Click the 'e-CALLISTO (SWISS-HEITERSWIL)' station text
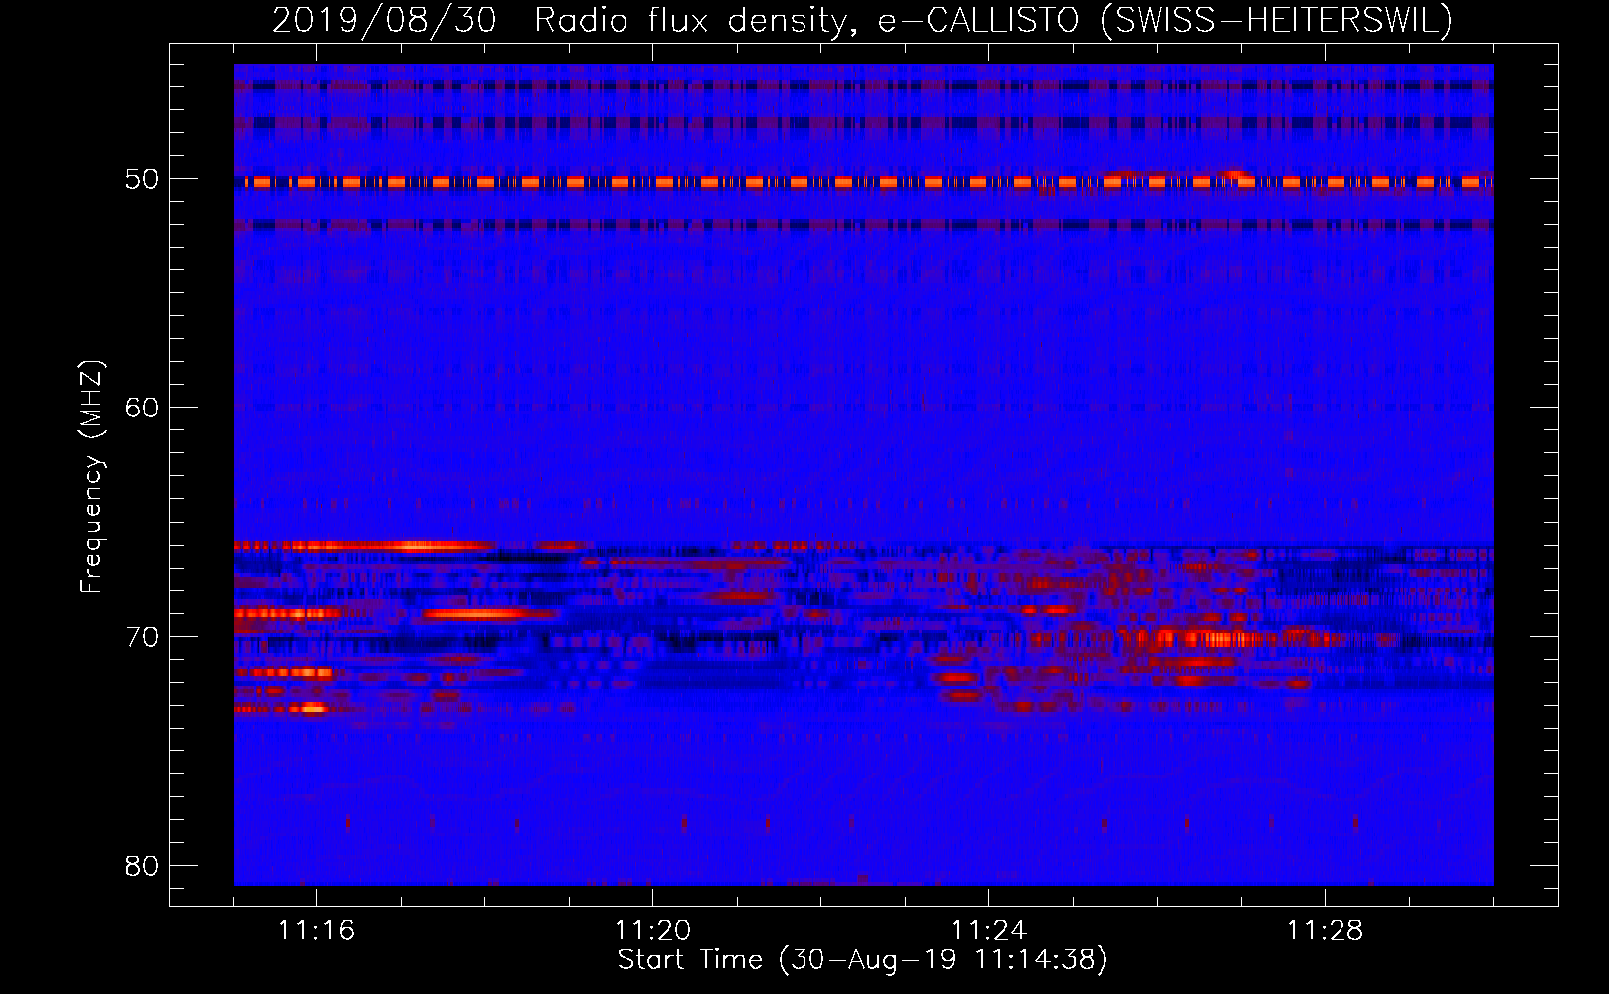Screen dimensions: 1609x994 point(1165,20)
